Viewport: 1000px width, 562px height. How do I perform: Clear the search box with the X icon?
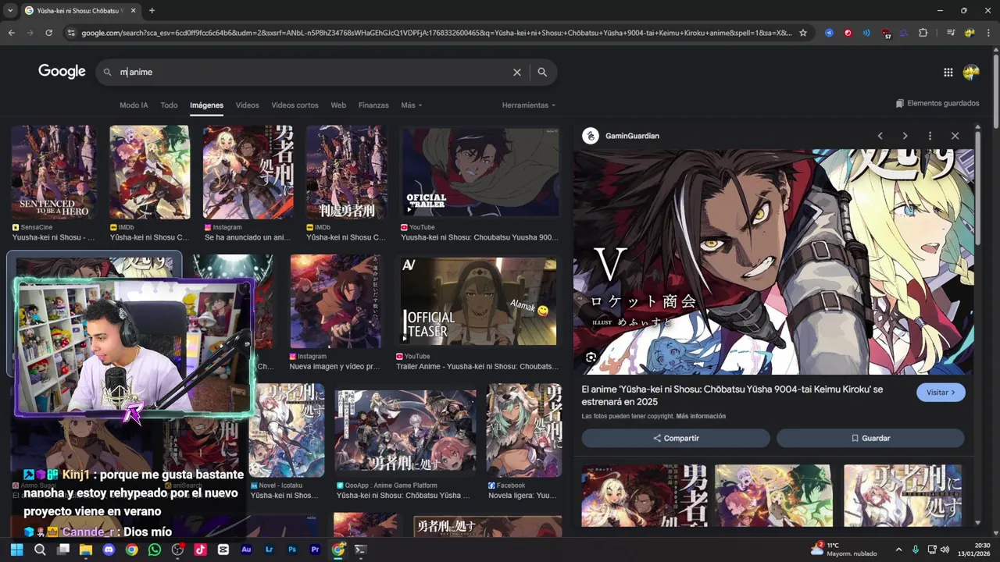tap(516, 72)
